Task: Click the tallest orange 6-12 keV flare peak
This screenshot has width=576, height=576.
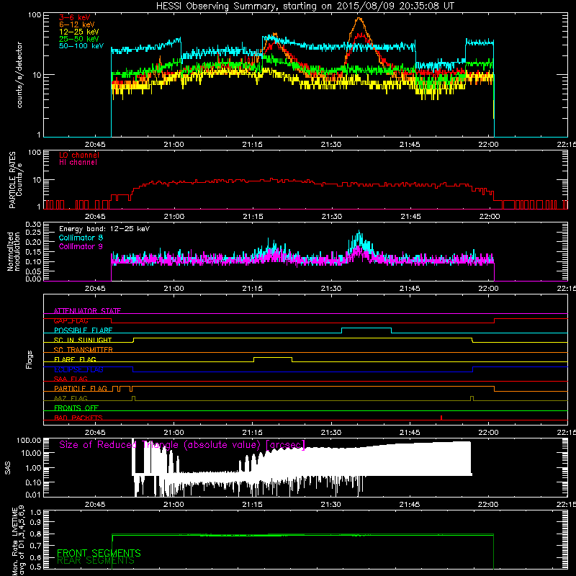Action: tap(359, 19)
